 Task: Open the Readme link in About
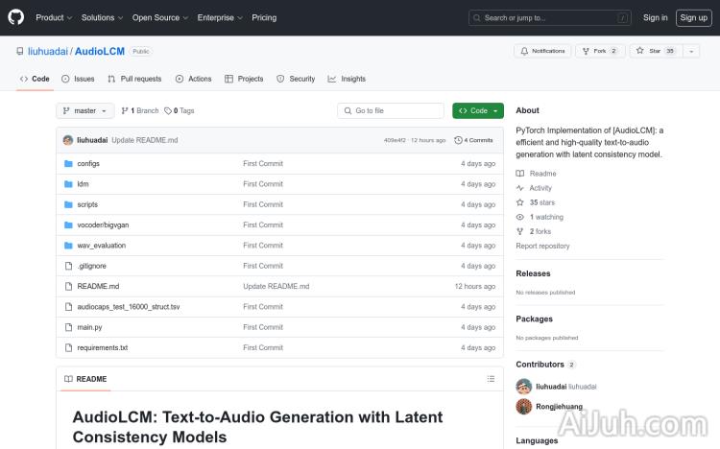536,174
